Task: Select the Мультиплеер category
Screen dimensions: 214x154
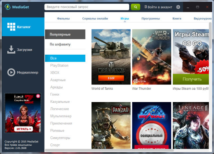Action: tap(61, 116)
